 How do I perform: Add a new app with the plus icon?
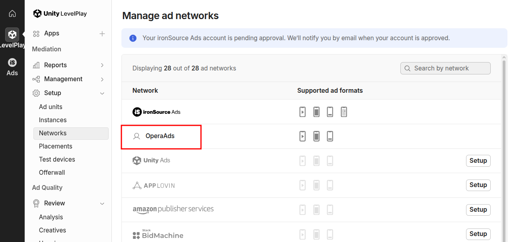[x=102, y=34]
